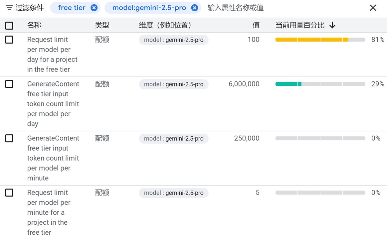Click the dimension chip beside the 6,000,000 quota

pyautogui.click(x=173, y=84)
